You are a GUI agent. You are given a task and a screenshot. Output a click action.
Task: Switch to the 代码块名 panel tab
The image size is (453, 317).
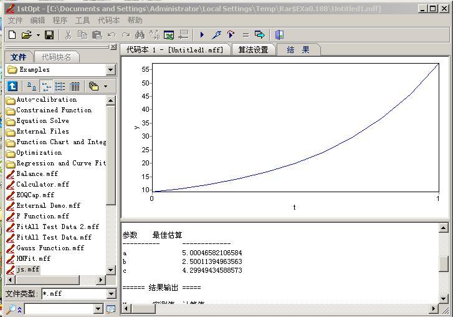click(x=57, y=57)
